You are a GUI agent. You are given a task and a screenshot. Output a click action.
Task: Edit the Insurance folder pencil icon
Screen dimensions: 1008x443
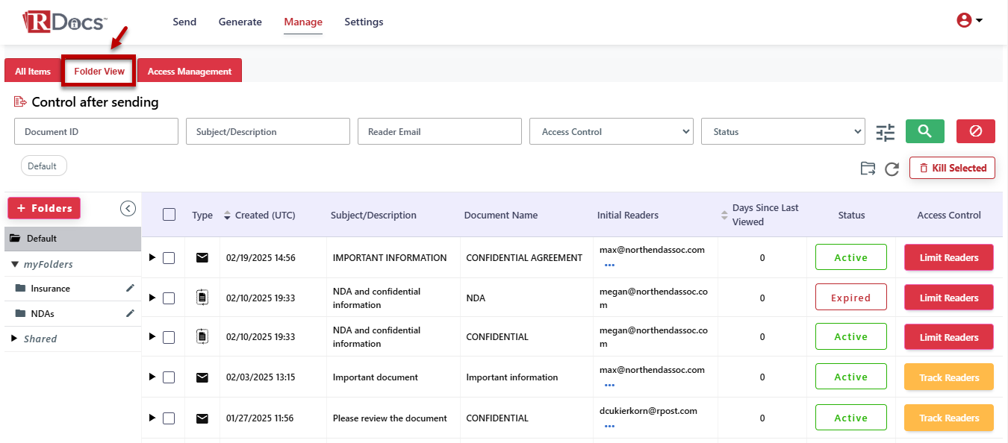(x=130, y=288)
